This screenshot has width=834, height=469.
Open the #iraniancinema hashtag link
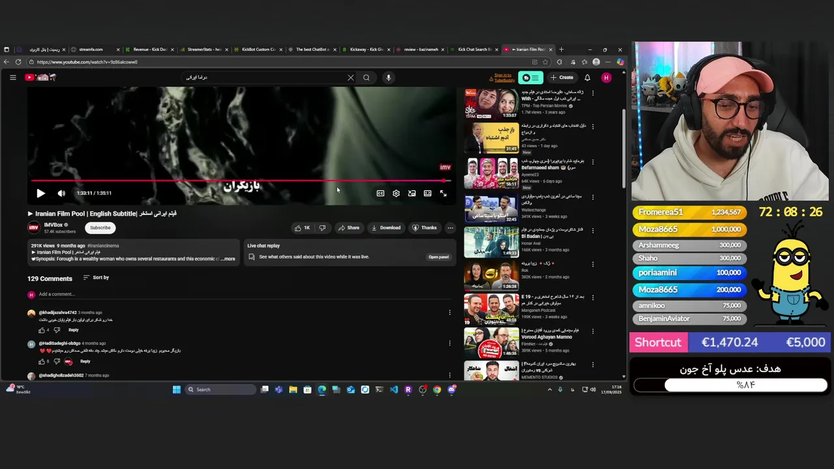point(103,246)
